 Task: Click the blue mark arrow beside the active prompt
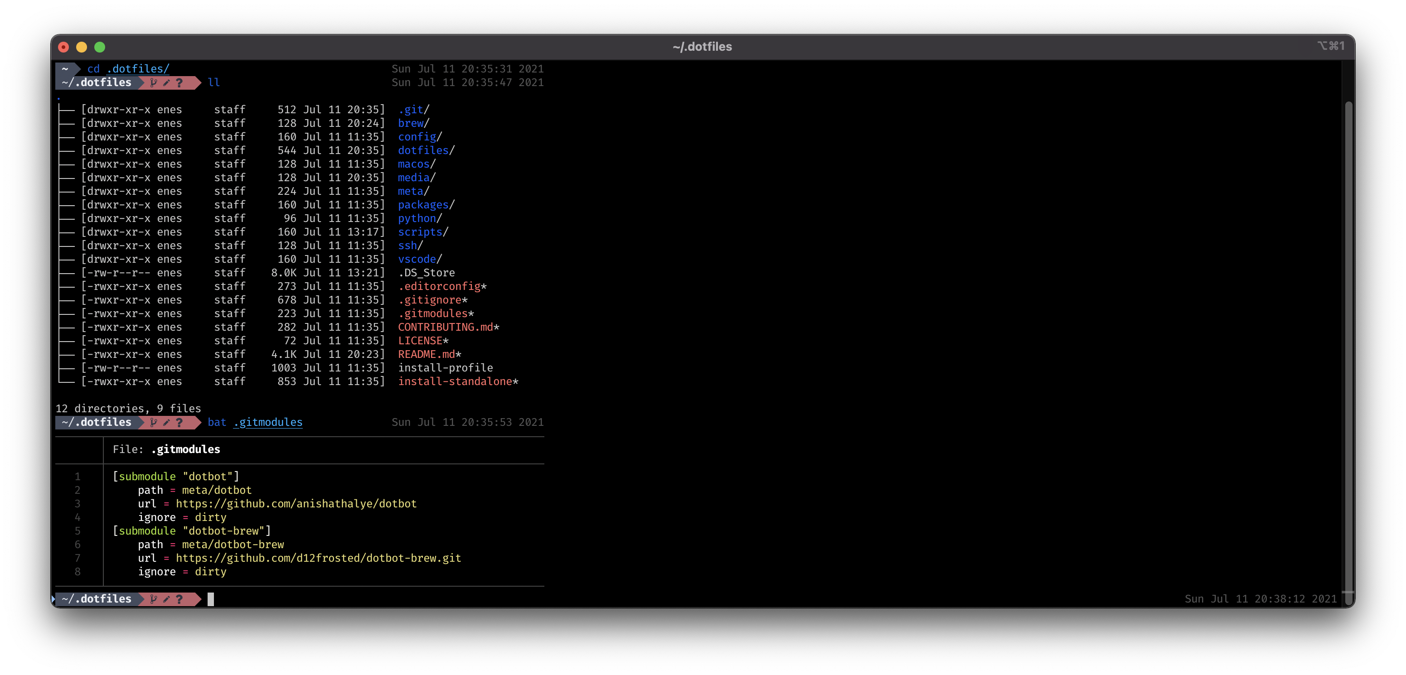point(53,599)
